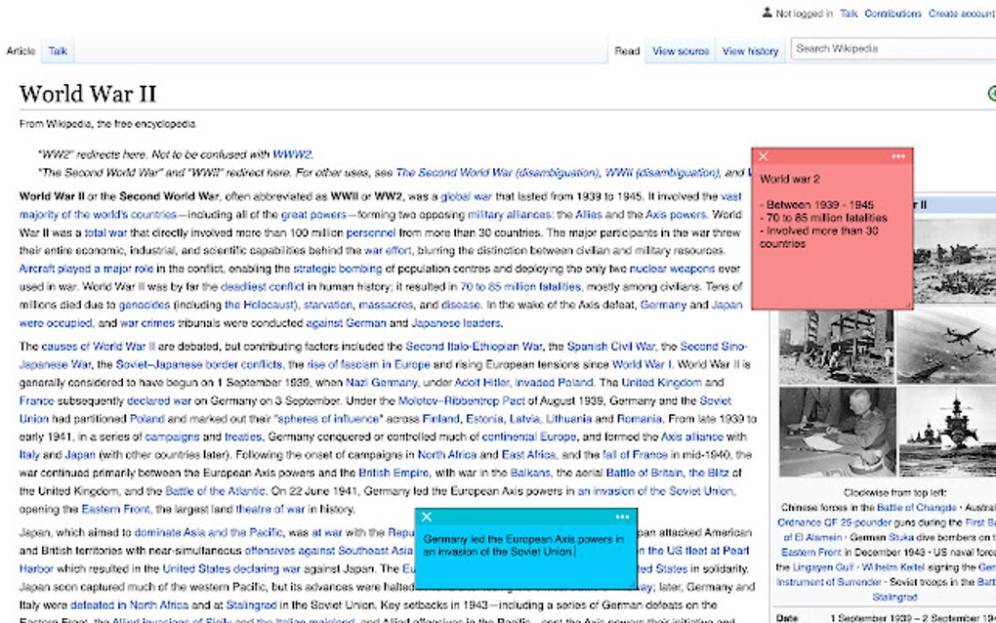996x623 pixels.
Task: Click the green icon right of the title
Action: (x=991, y=94)
